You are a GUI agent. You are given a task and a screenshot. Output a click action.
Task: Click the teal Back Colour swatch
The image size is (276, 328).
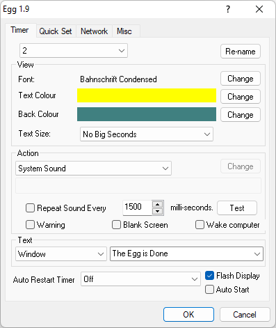click(x=147, y=114)
